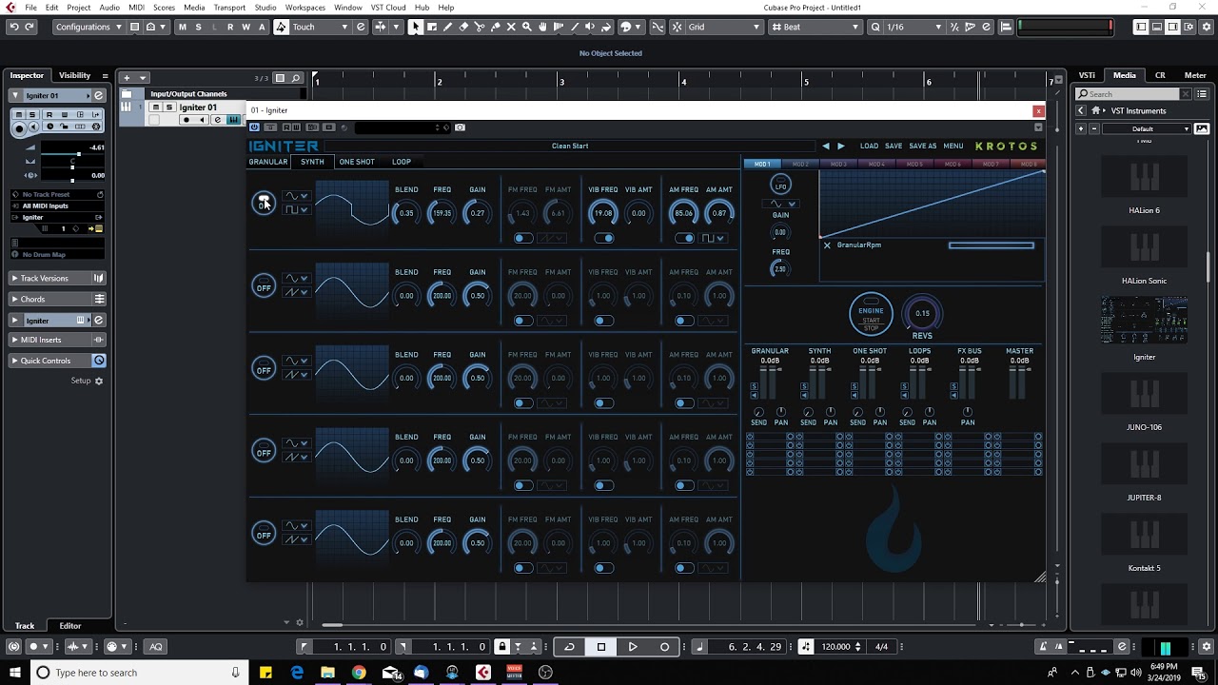1218x685 pixels.
Task: Click the MENU button in Igniter
Action: [x=953, y=146]
